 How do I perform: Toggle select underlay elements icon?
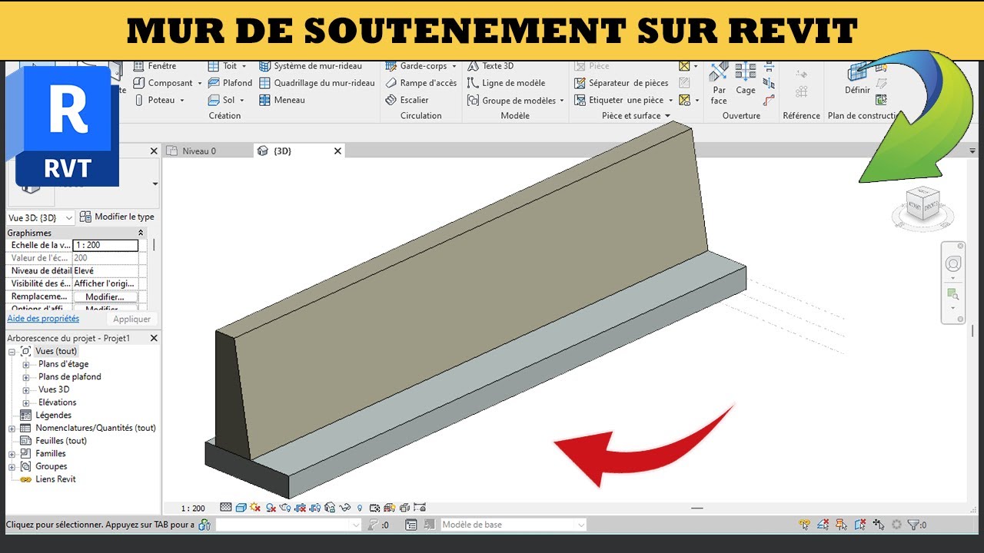pyautogui.click(x=823, y=525)
